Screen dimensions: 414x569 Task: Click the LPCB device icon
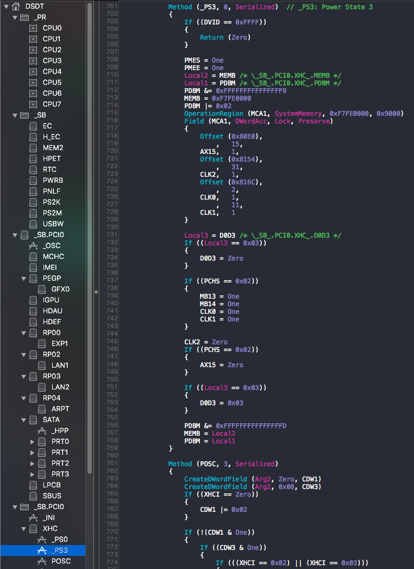tap(33, 485)
